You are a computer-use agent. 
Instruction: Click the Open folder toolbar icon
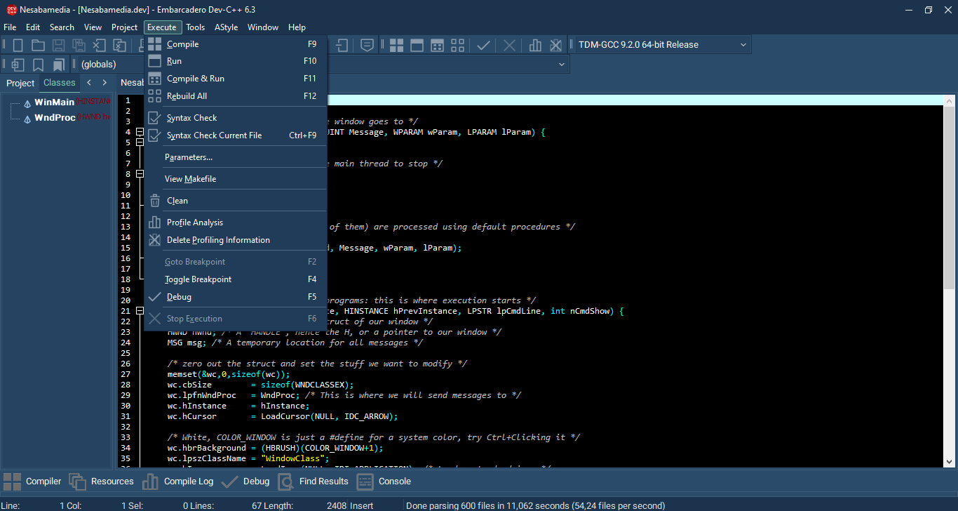[x=38, y=45]
